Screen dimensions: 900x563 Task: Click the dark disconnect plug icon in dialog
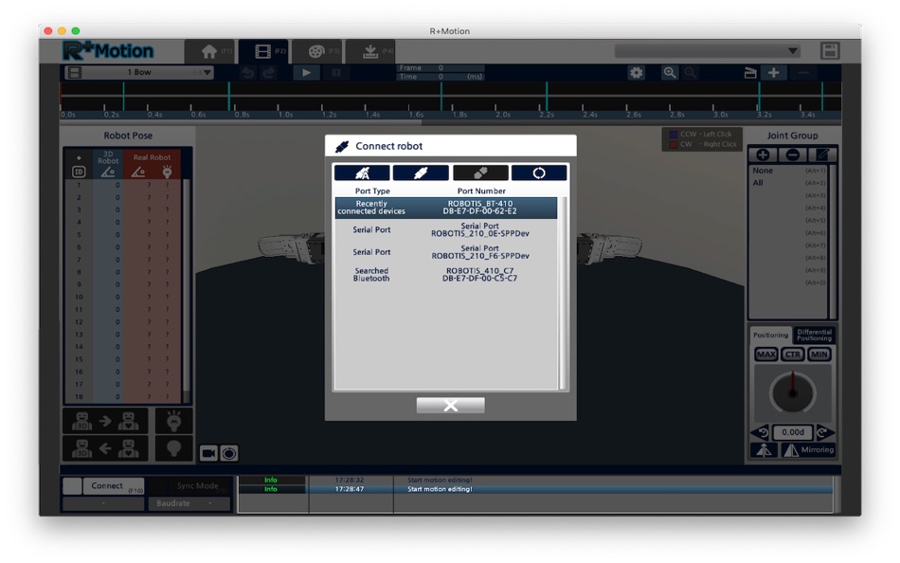point(480,173)
